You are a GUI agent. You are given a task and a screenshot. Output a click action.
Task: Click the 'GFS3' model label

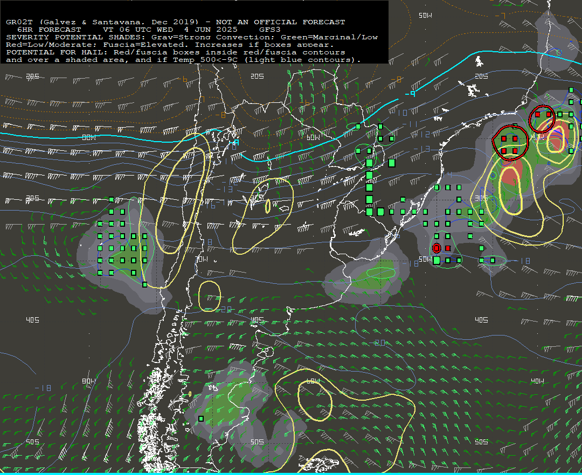pyautogui.click(x=270, y=30)
